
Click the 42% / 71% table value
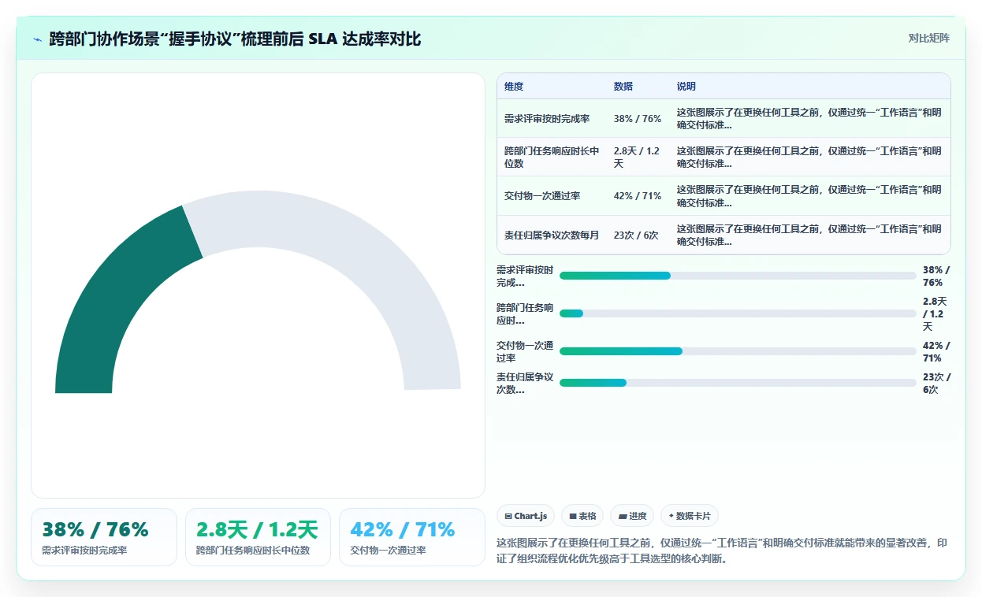coord(638,196)
